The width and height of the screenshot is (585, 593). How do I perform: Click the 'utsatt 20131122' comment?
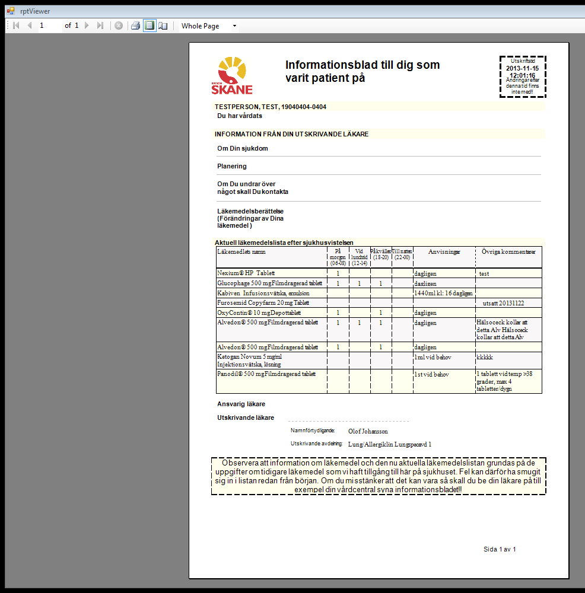tap(503, 303)
